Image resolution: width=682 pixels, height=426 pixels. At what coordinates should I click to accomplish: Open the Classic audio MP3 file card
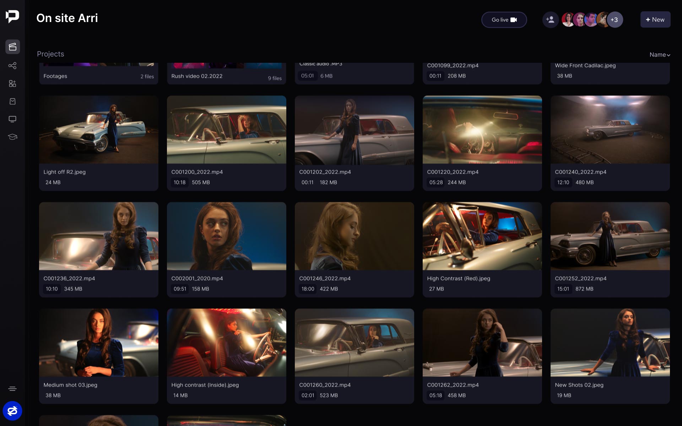pyautogui.click(x=354, y=73)
